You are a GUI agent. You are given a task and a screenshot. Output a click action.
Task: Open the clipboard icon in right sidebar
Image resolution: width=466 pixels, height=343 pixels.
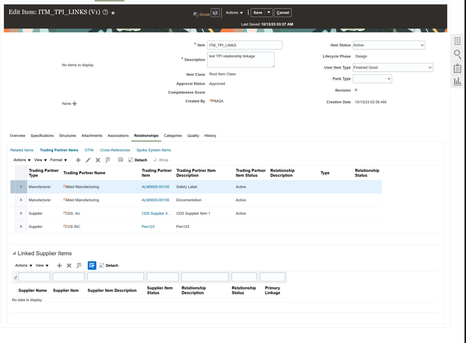click(458, 68)
